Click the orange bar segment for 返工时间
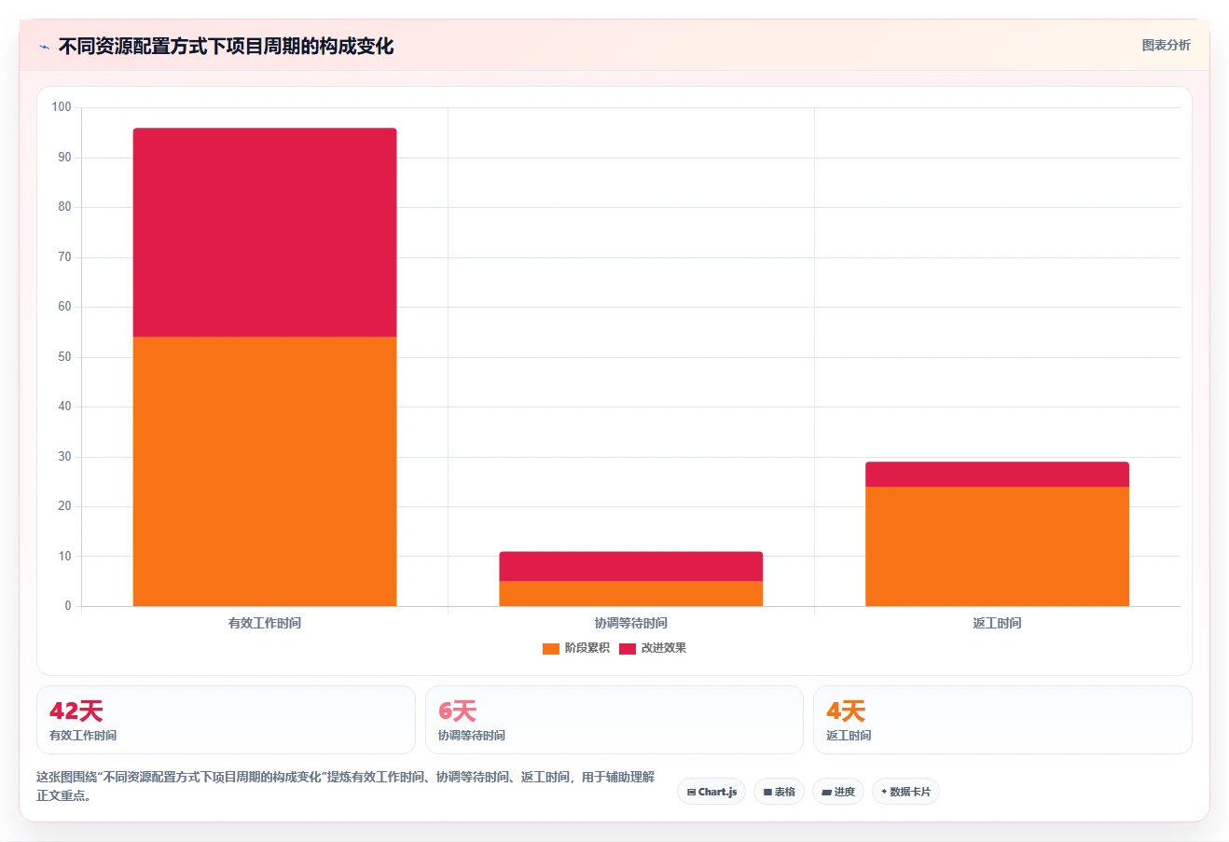The image size is (1229, 842). [997, 546]
